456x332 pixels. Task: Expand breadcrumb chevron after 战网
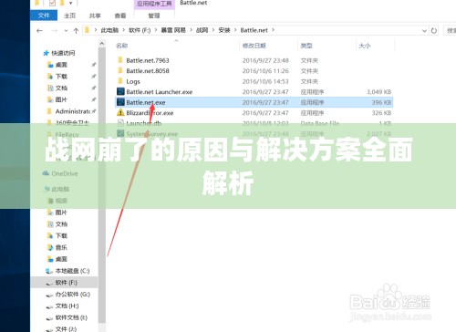click(213, 30)
